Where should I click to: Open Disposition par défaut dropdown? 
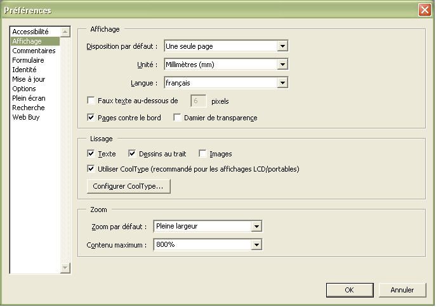(282, 46)
